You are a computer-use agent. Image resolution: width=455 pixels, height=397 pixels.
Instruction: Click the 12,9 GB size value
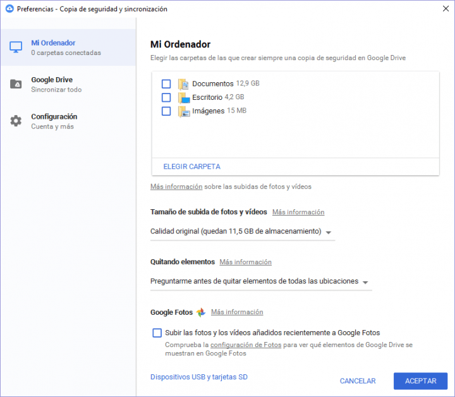click(x=248, y=83)
